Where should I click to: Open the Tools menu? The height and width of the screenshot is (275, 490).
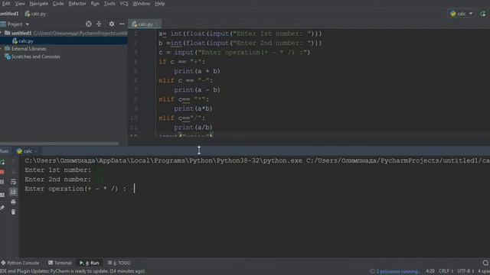(x=109, y=4)
